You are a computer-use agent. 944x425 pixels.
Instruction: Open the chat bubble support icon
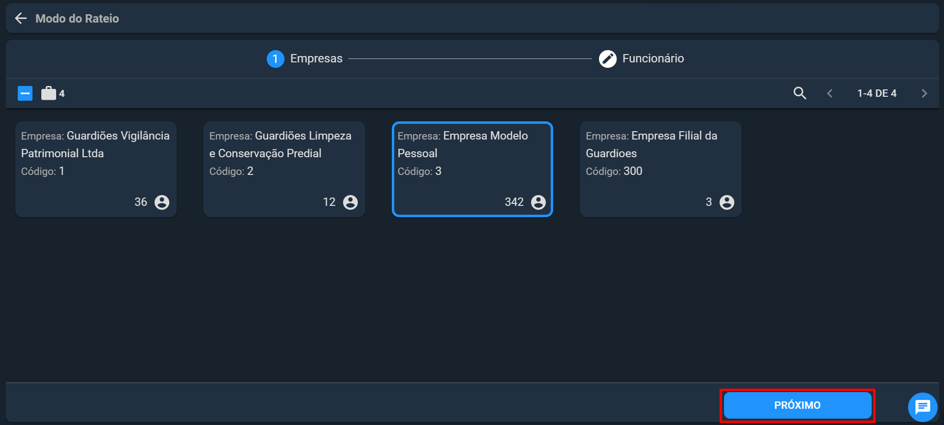922,407
